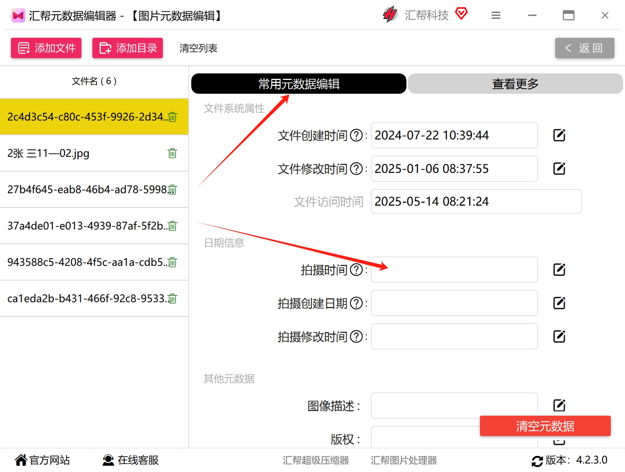Click the 版本: 4.2.3.0 status text
This screenshot has height=472, width=625.
click(576, 460)
